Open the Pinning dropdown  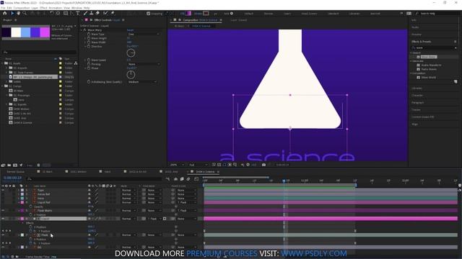(x=144, y=64)
